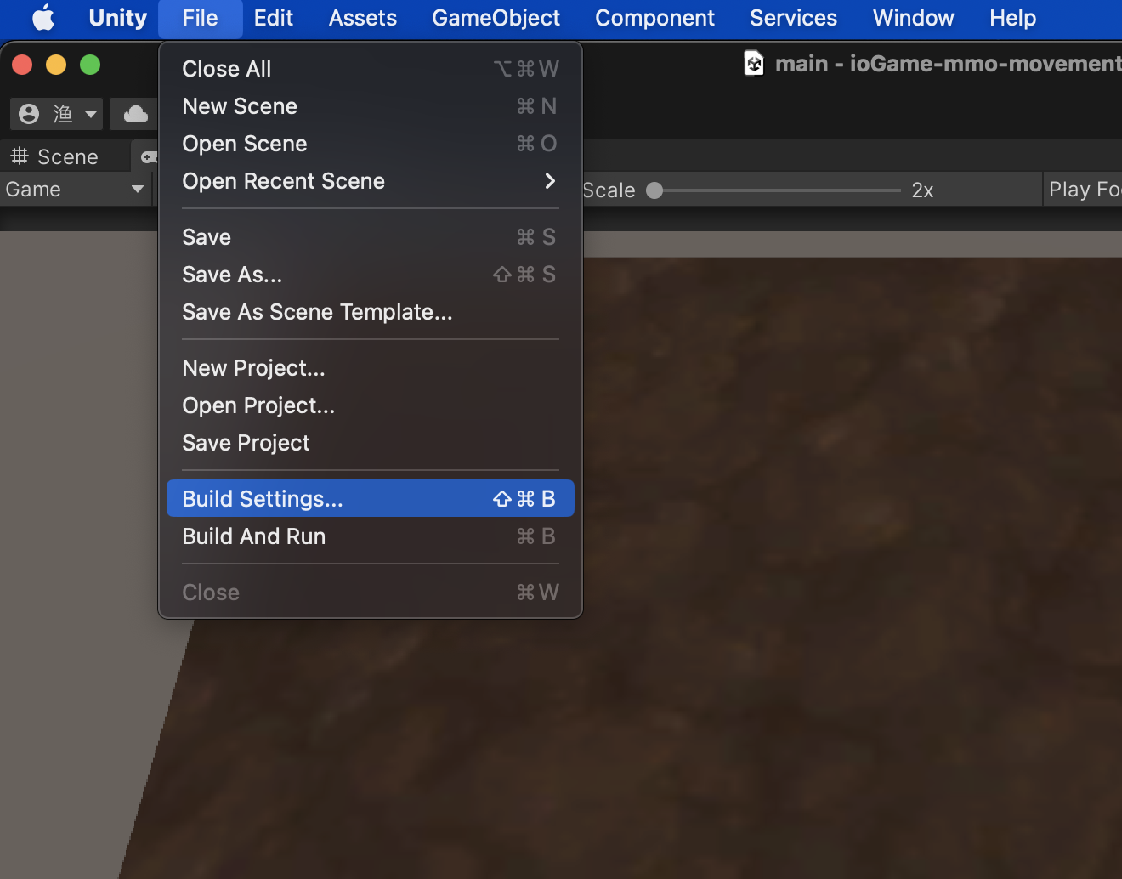This screenshot has width=1122, height=879.
Task: Open the Play Focused dropdown
Action: [x=1083, y=190]
